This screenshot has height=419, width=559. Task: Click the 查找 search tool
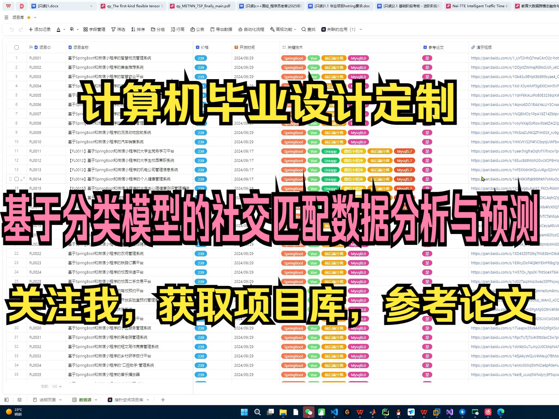click(x=308, y=29)
